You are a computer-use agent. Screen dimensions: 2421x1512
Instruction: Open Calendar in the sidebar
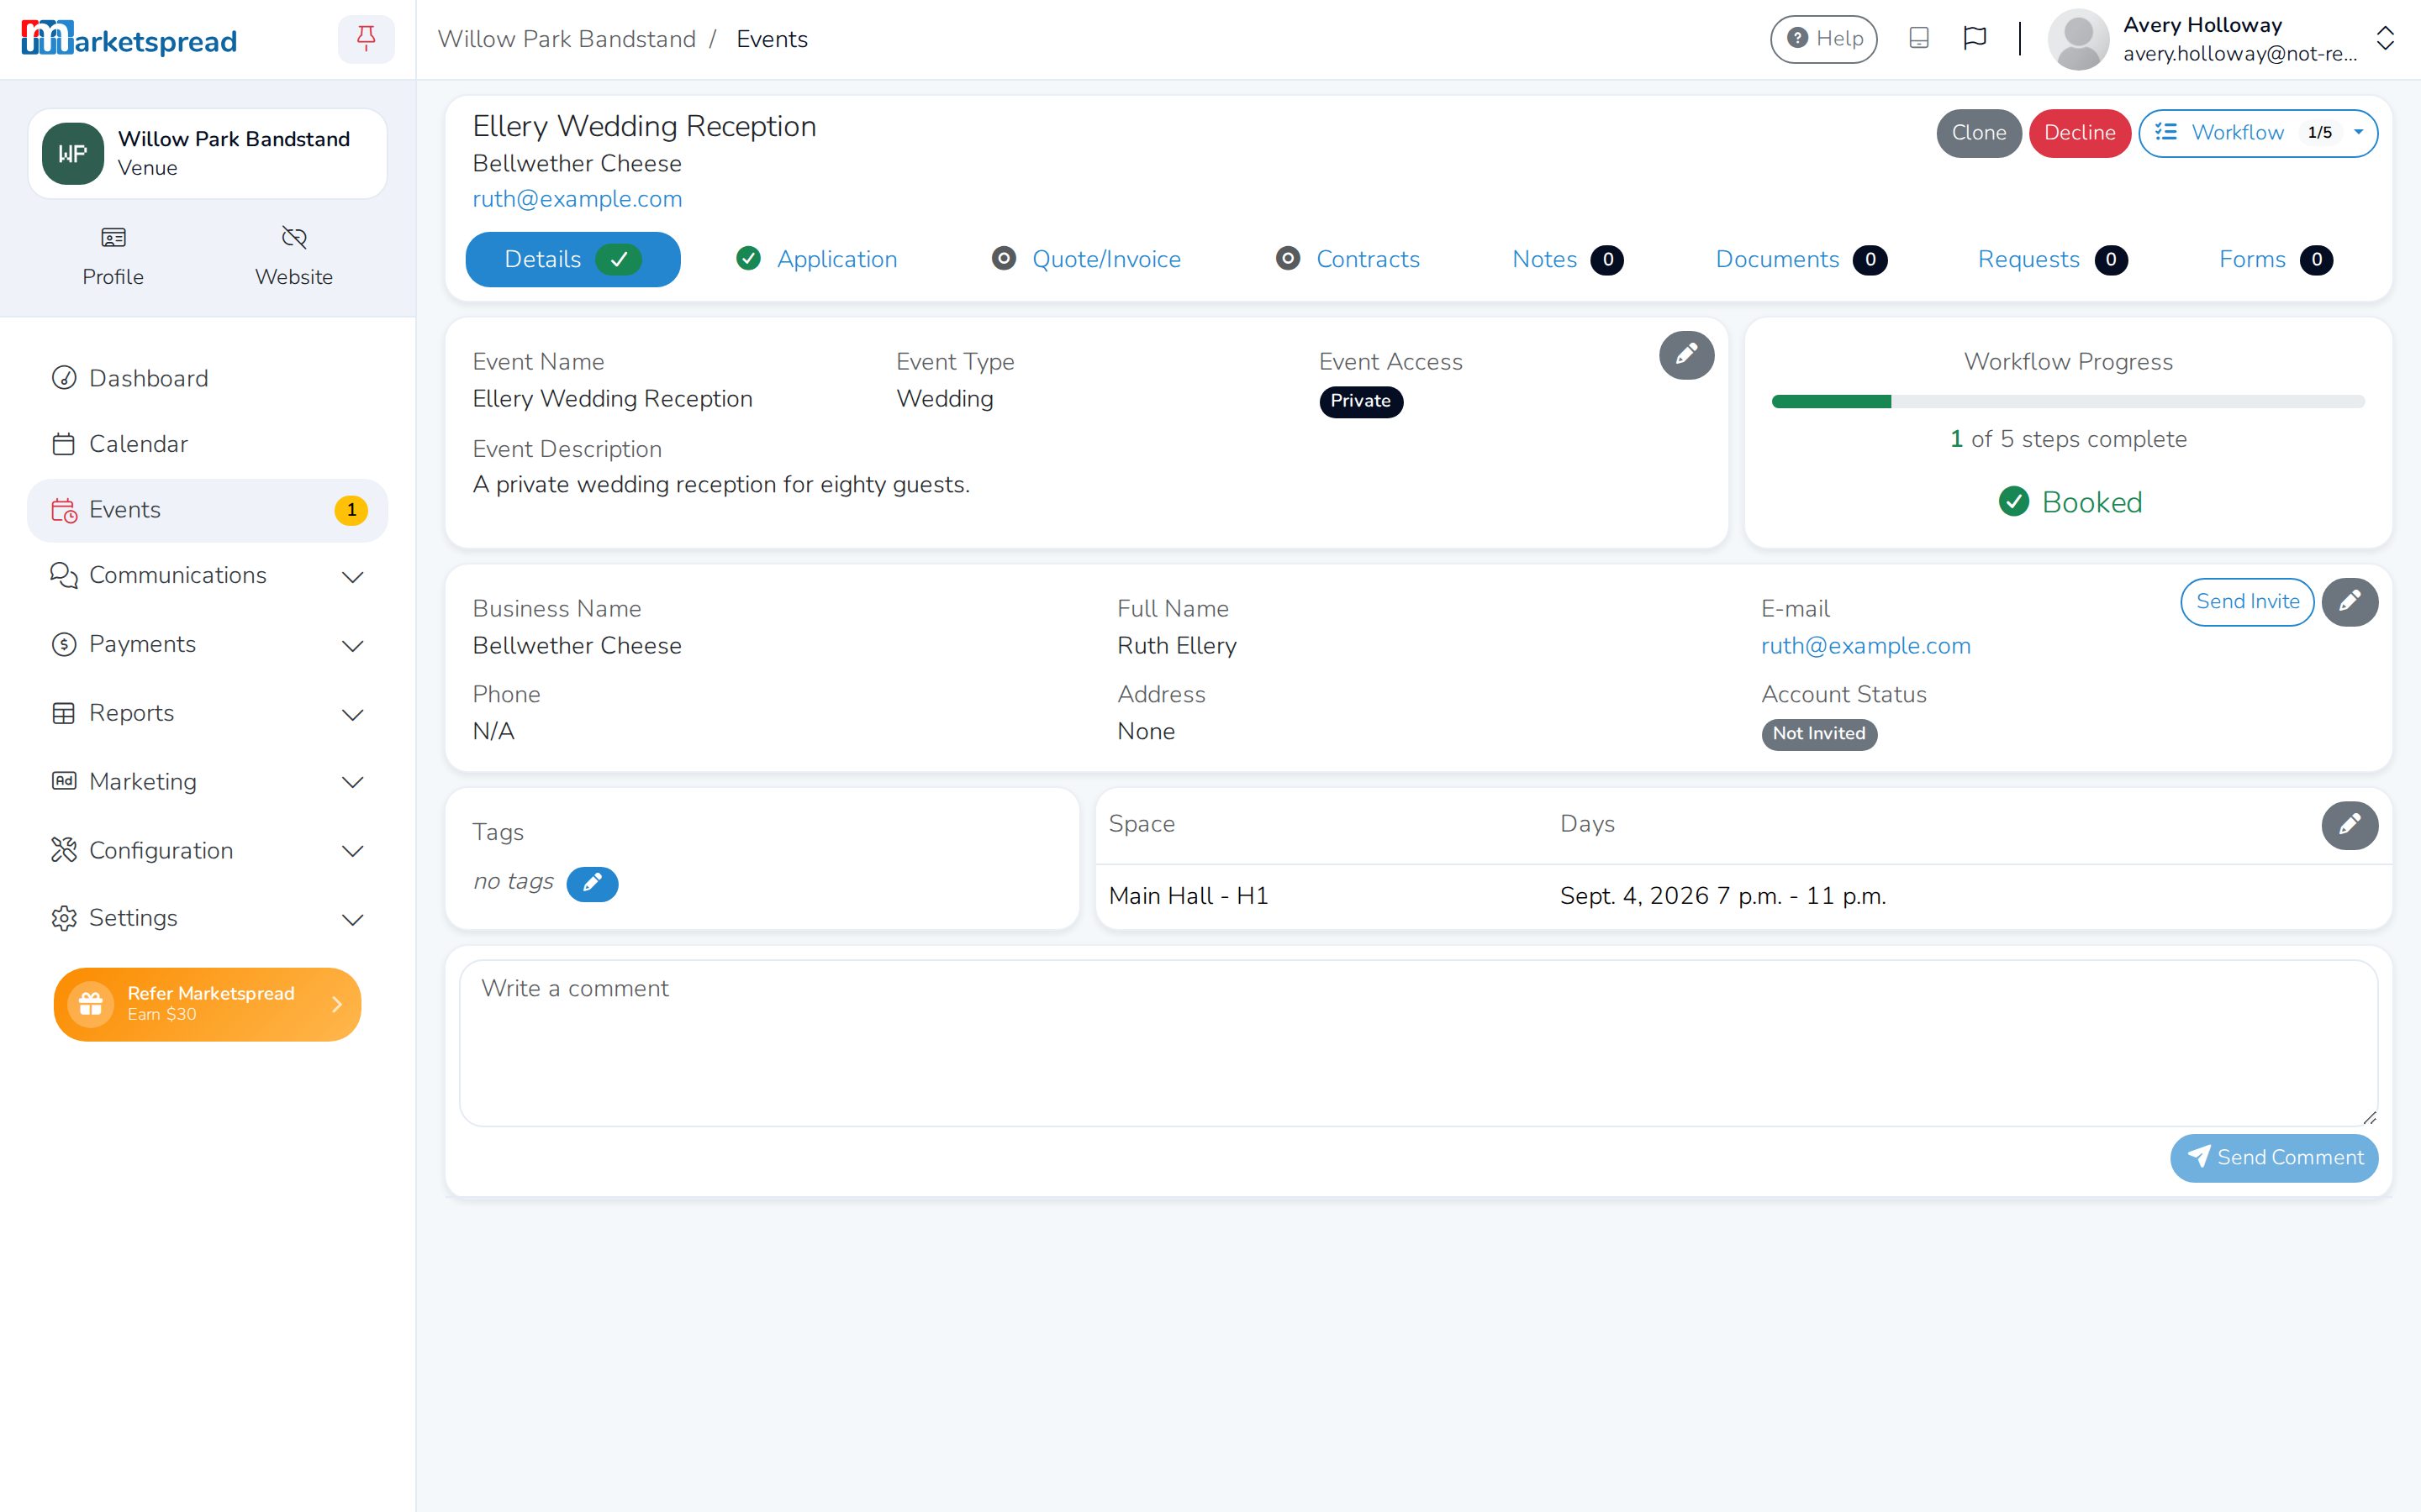pyautogui.click(x=207, y=444)
